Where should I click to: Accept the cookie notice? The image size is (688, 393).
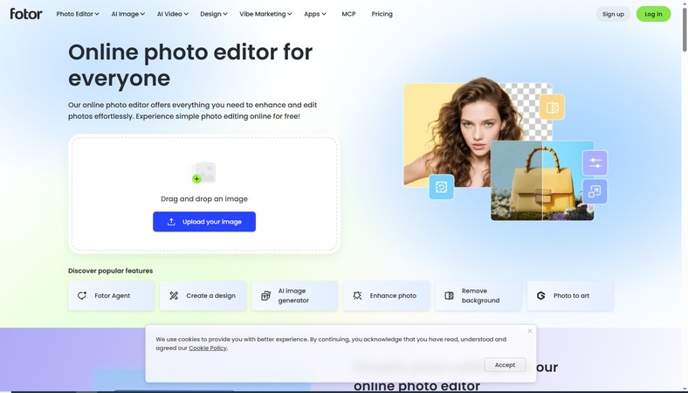(505, 365)
